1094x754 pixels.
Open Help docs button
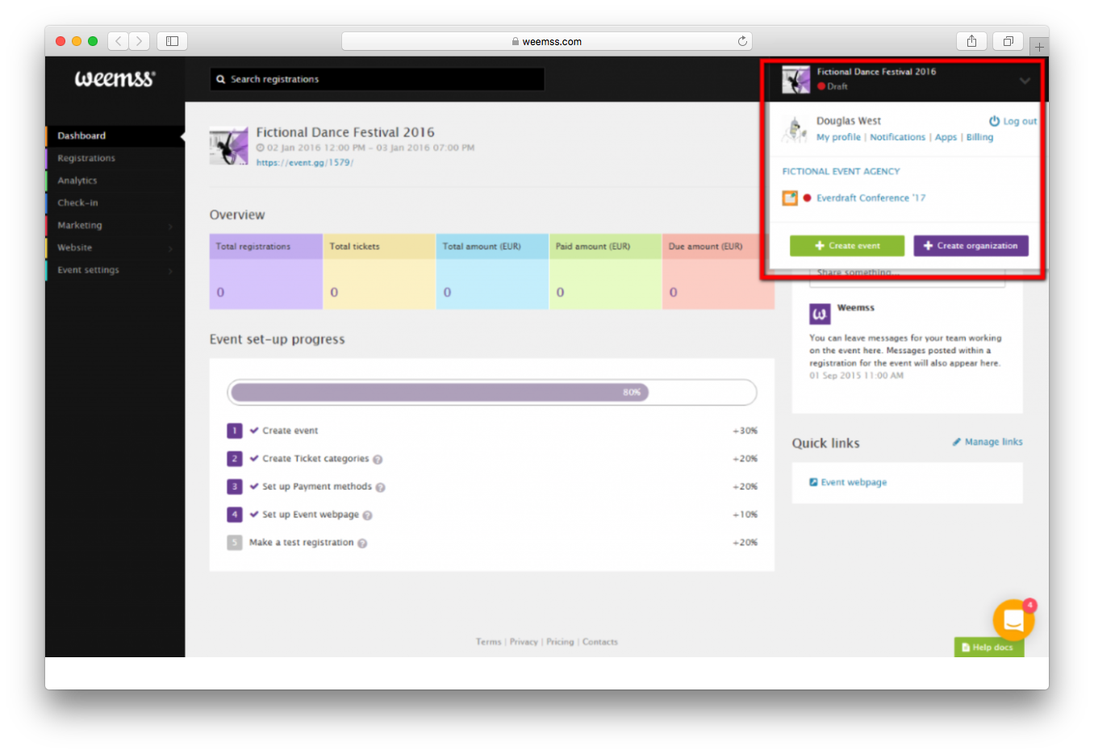pyautogui.click(x=988, y=647)
